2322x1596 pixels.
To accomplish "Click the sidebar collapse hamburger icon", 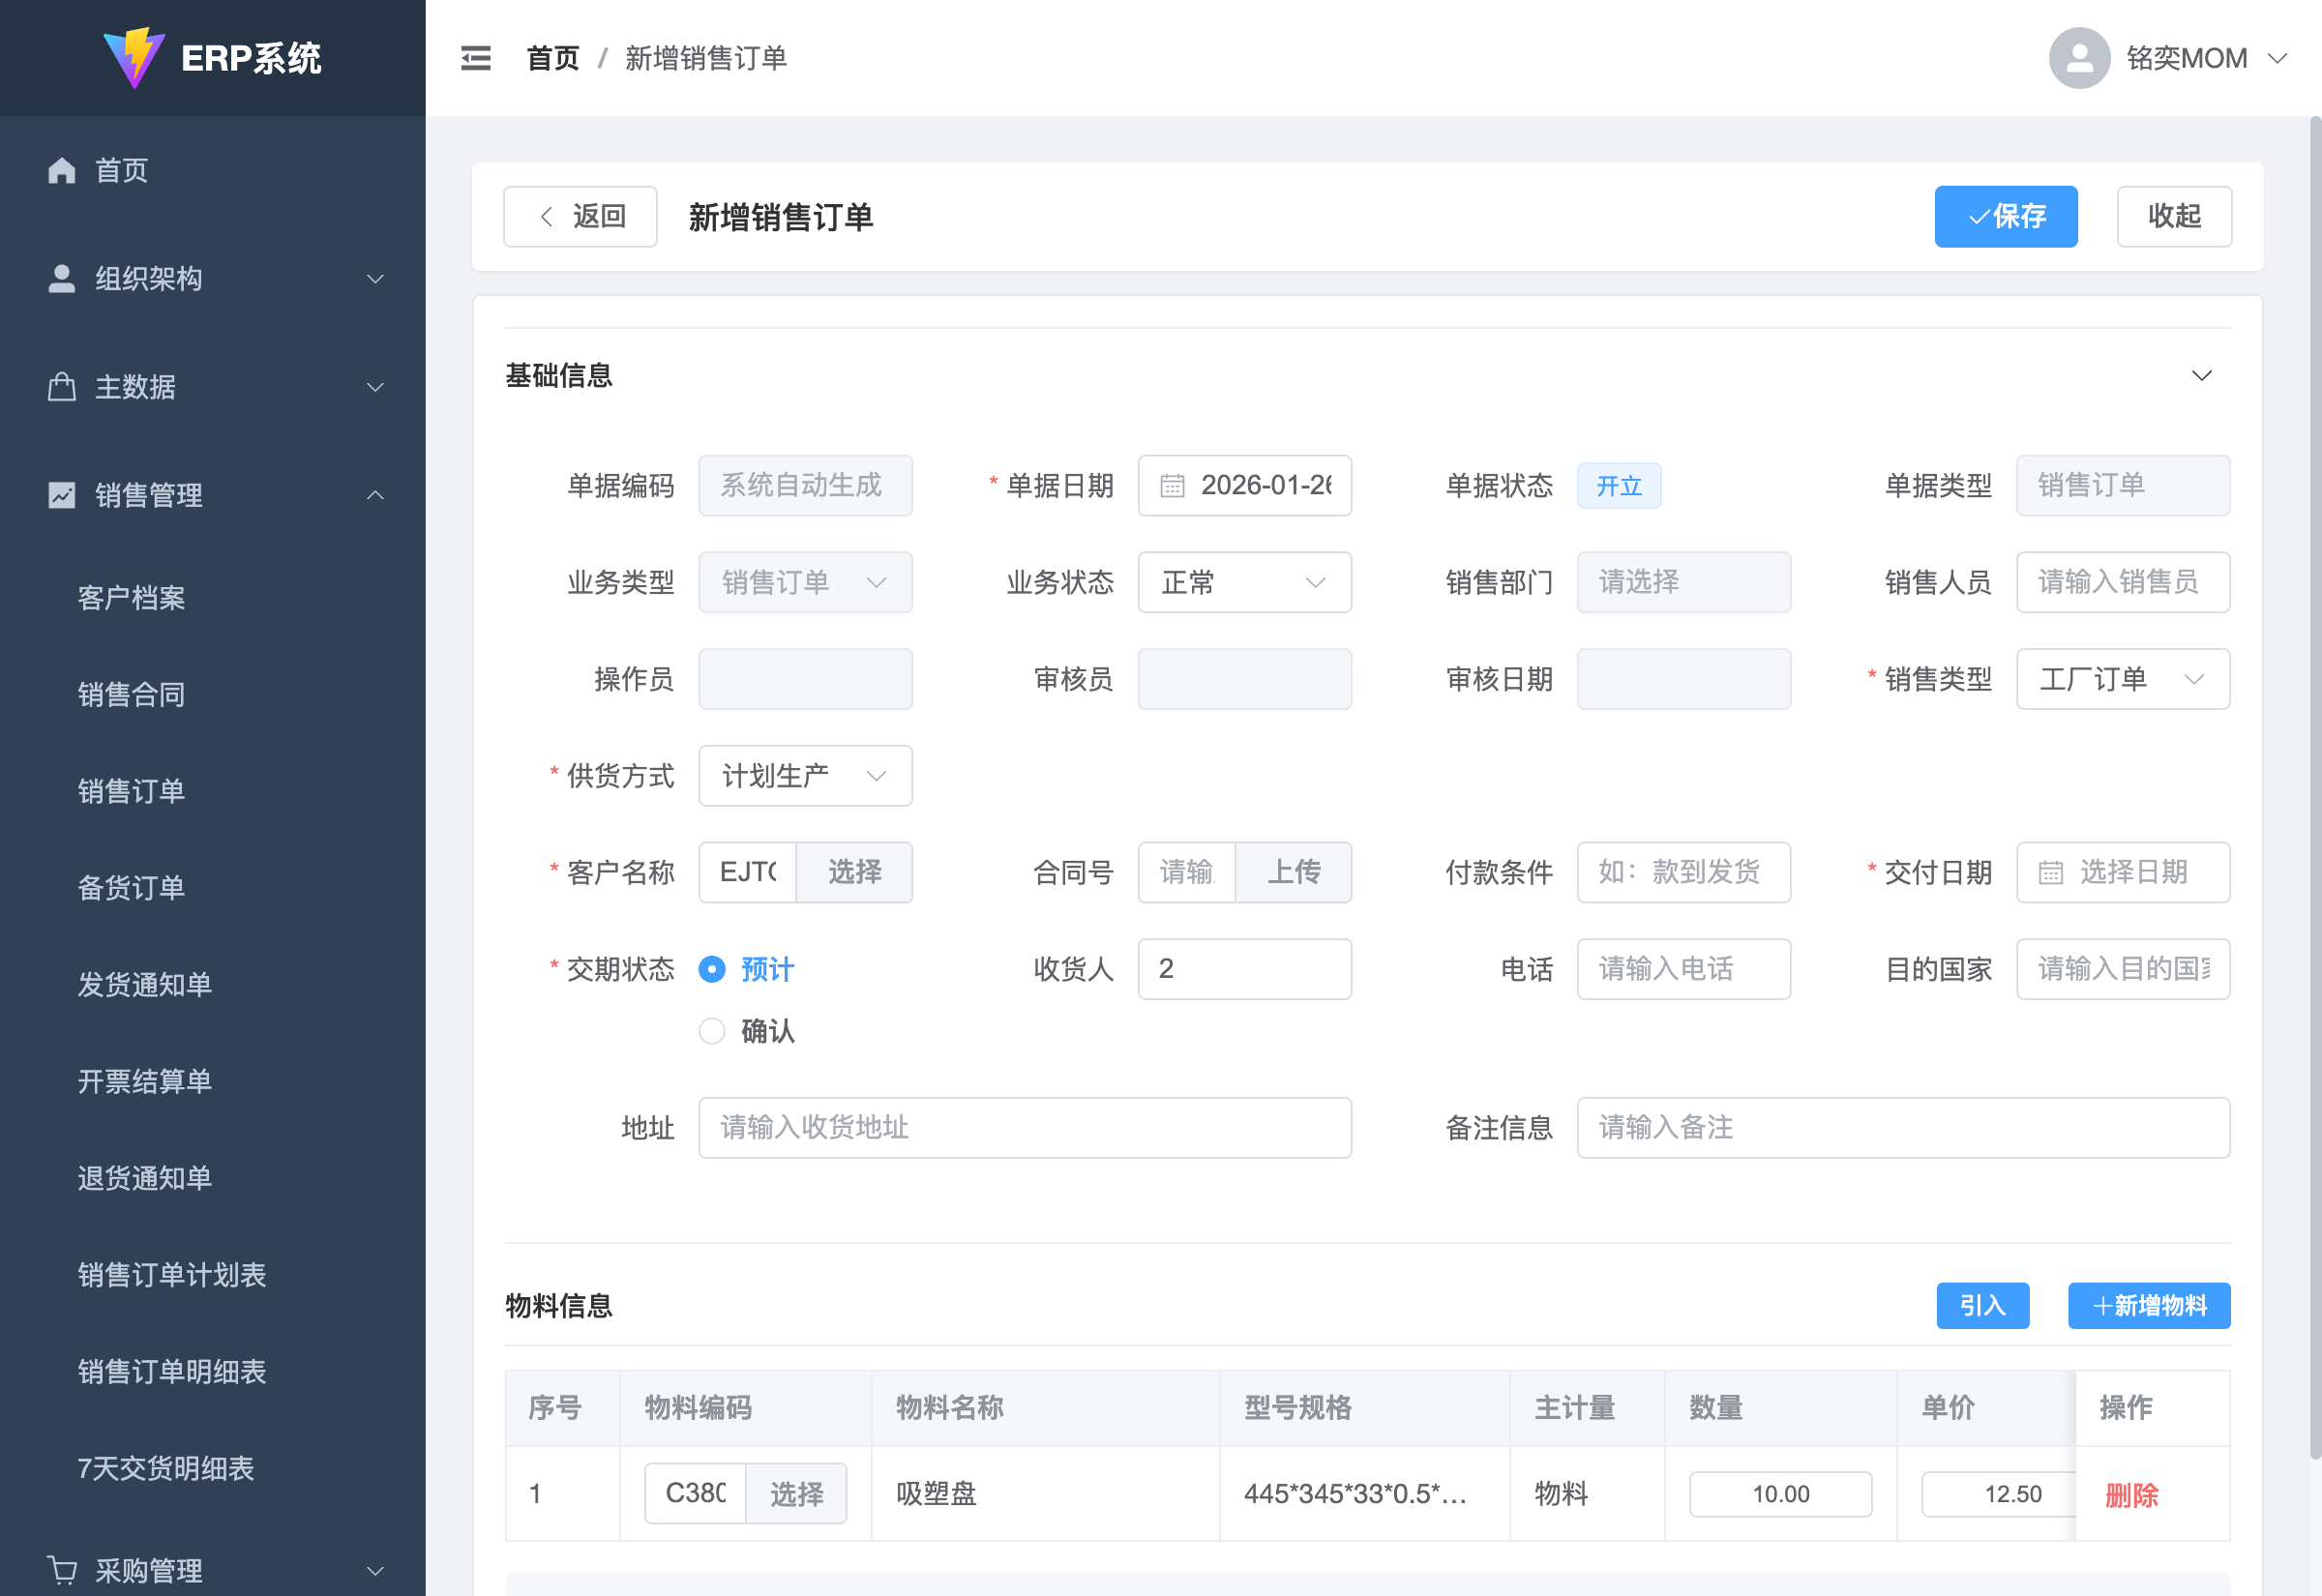I will tap(475, 58).
